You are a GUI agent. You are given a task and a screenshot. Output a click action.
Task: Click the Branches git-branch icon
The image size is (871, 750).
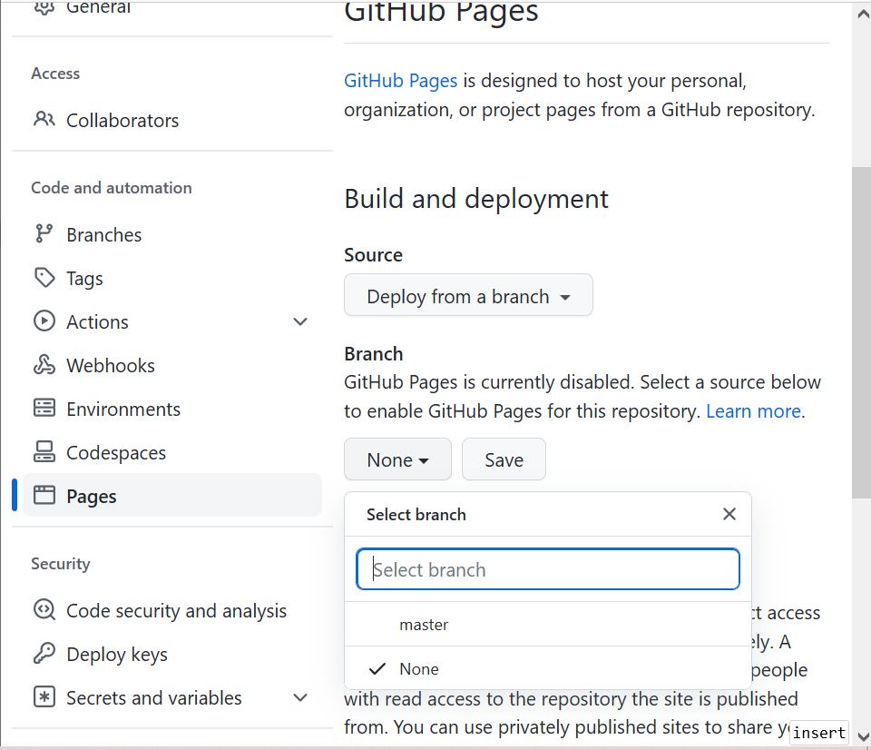click(44, 234)
